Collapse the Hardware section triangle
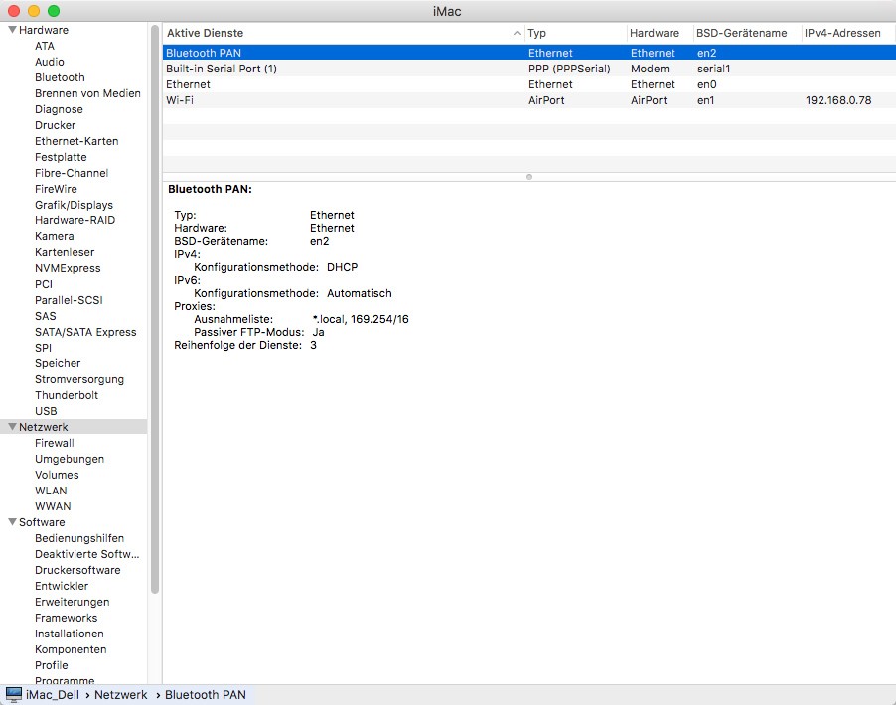896x705 pixels. tap(12, 30)
